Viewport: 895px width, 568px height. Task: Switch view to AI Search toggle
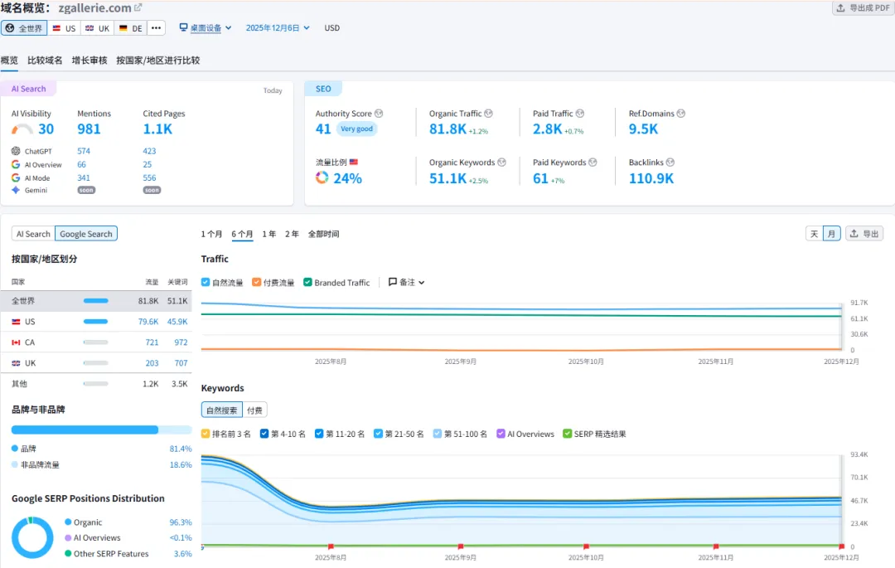[x=33, y=234]
